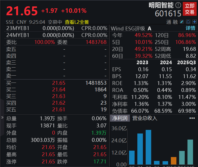This screenshot has height=167, width=198.
Task: Open the three-dot more options menu
Action: (192, 118)
